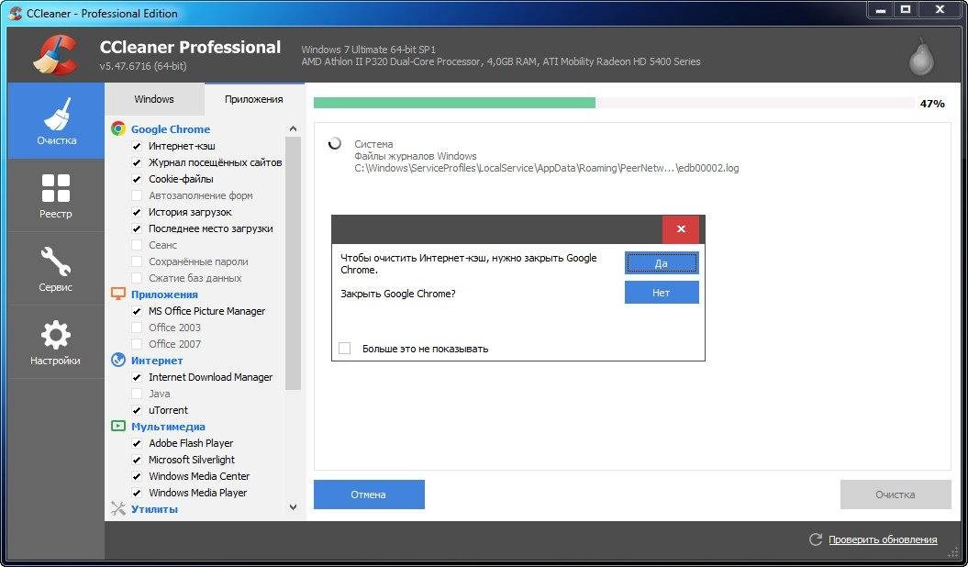Click the Мультимедиа group icon
The width and height of the screenshot is (968, 567).
[118, 426]
